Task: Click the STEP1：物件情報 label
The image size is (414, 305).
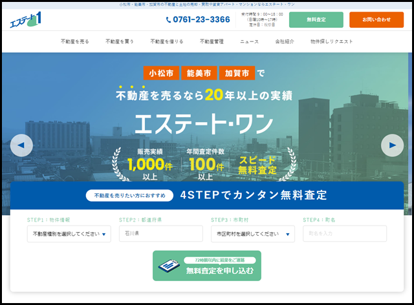Action: [x=49, y=220]
